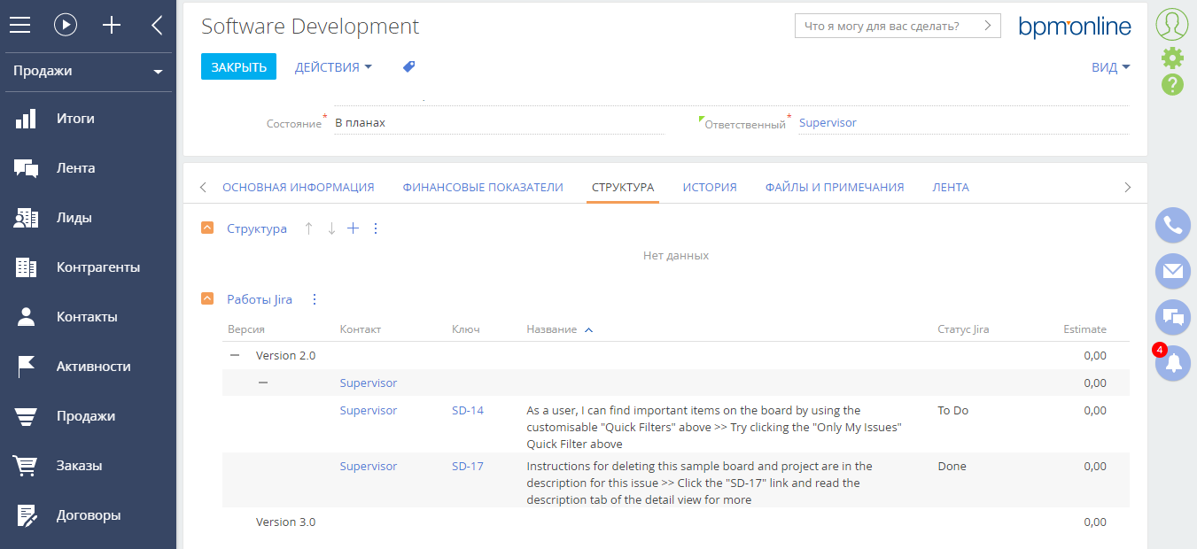Screen dimensions: 1197x549
Task: Open the Вид dropdown menu
Action: click(x=1111, y=67)
